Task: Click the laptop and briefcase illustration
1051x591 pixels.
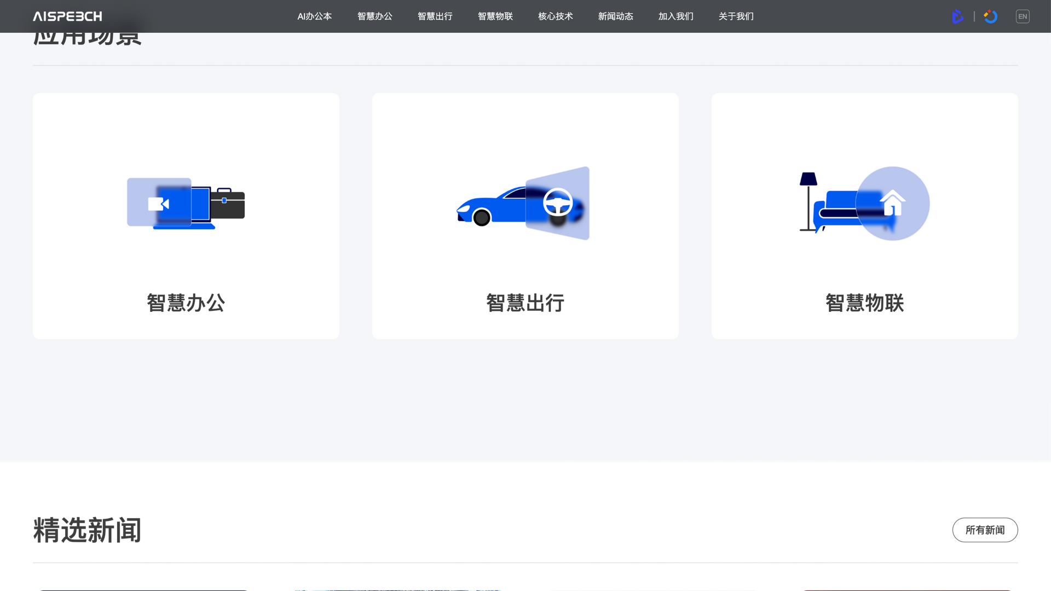Action: (x=186, y=203)
